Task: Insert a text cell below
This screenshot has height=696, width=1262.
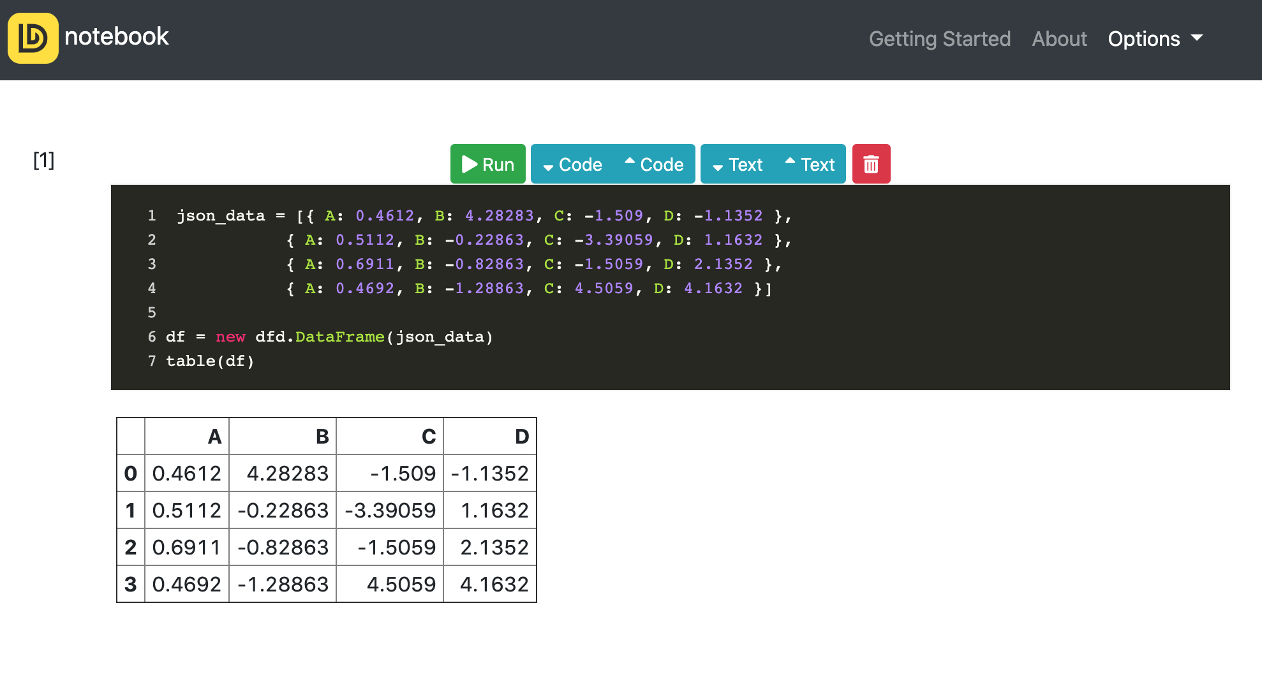Action: click(x=738, y=164)
